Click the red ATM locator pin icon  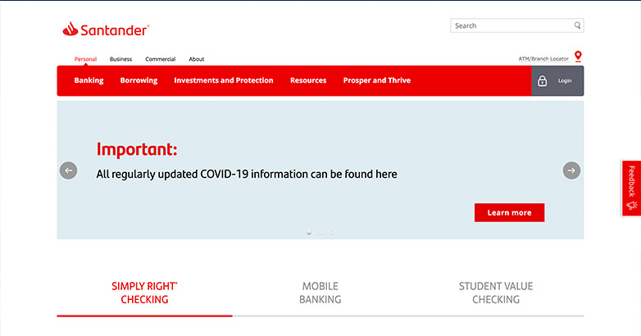(x=578, y=56)
